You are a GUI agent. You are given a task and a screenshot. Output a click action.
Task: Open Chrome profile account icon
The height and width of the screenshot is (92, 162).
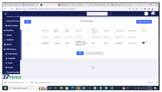(152, 9)
